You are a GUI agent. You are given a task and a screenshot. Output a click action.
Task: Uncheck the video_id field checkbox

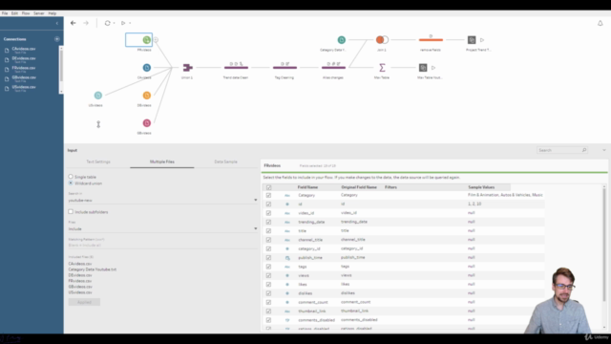pos(268,213)
